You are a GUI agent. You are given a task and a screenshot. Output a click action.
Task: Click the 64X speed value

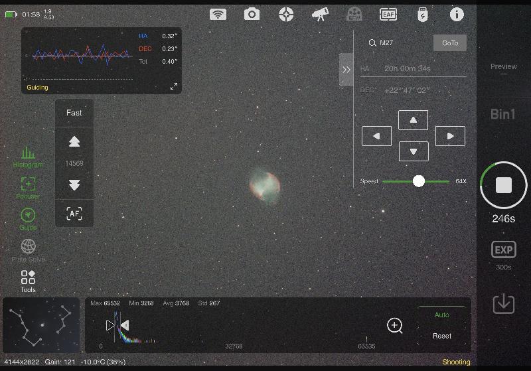pos(461,181)
